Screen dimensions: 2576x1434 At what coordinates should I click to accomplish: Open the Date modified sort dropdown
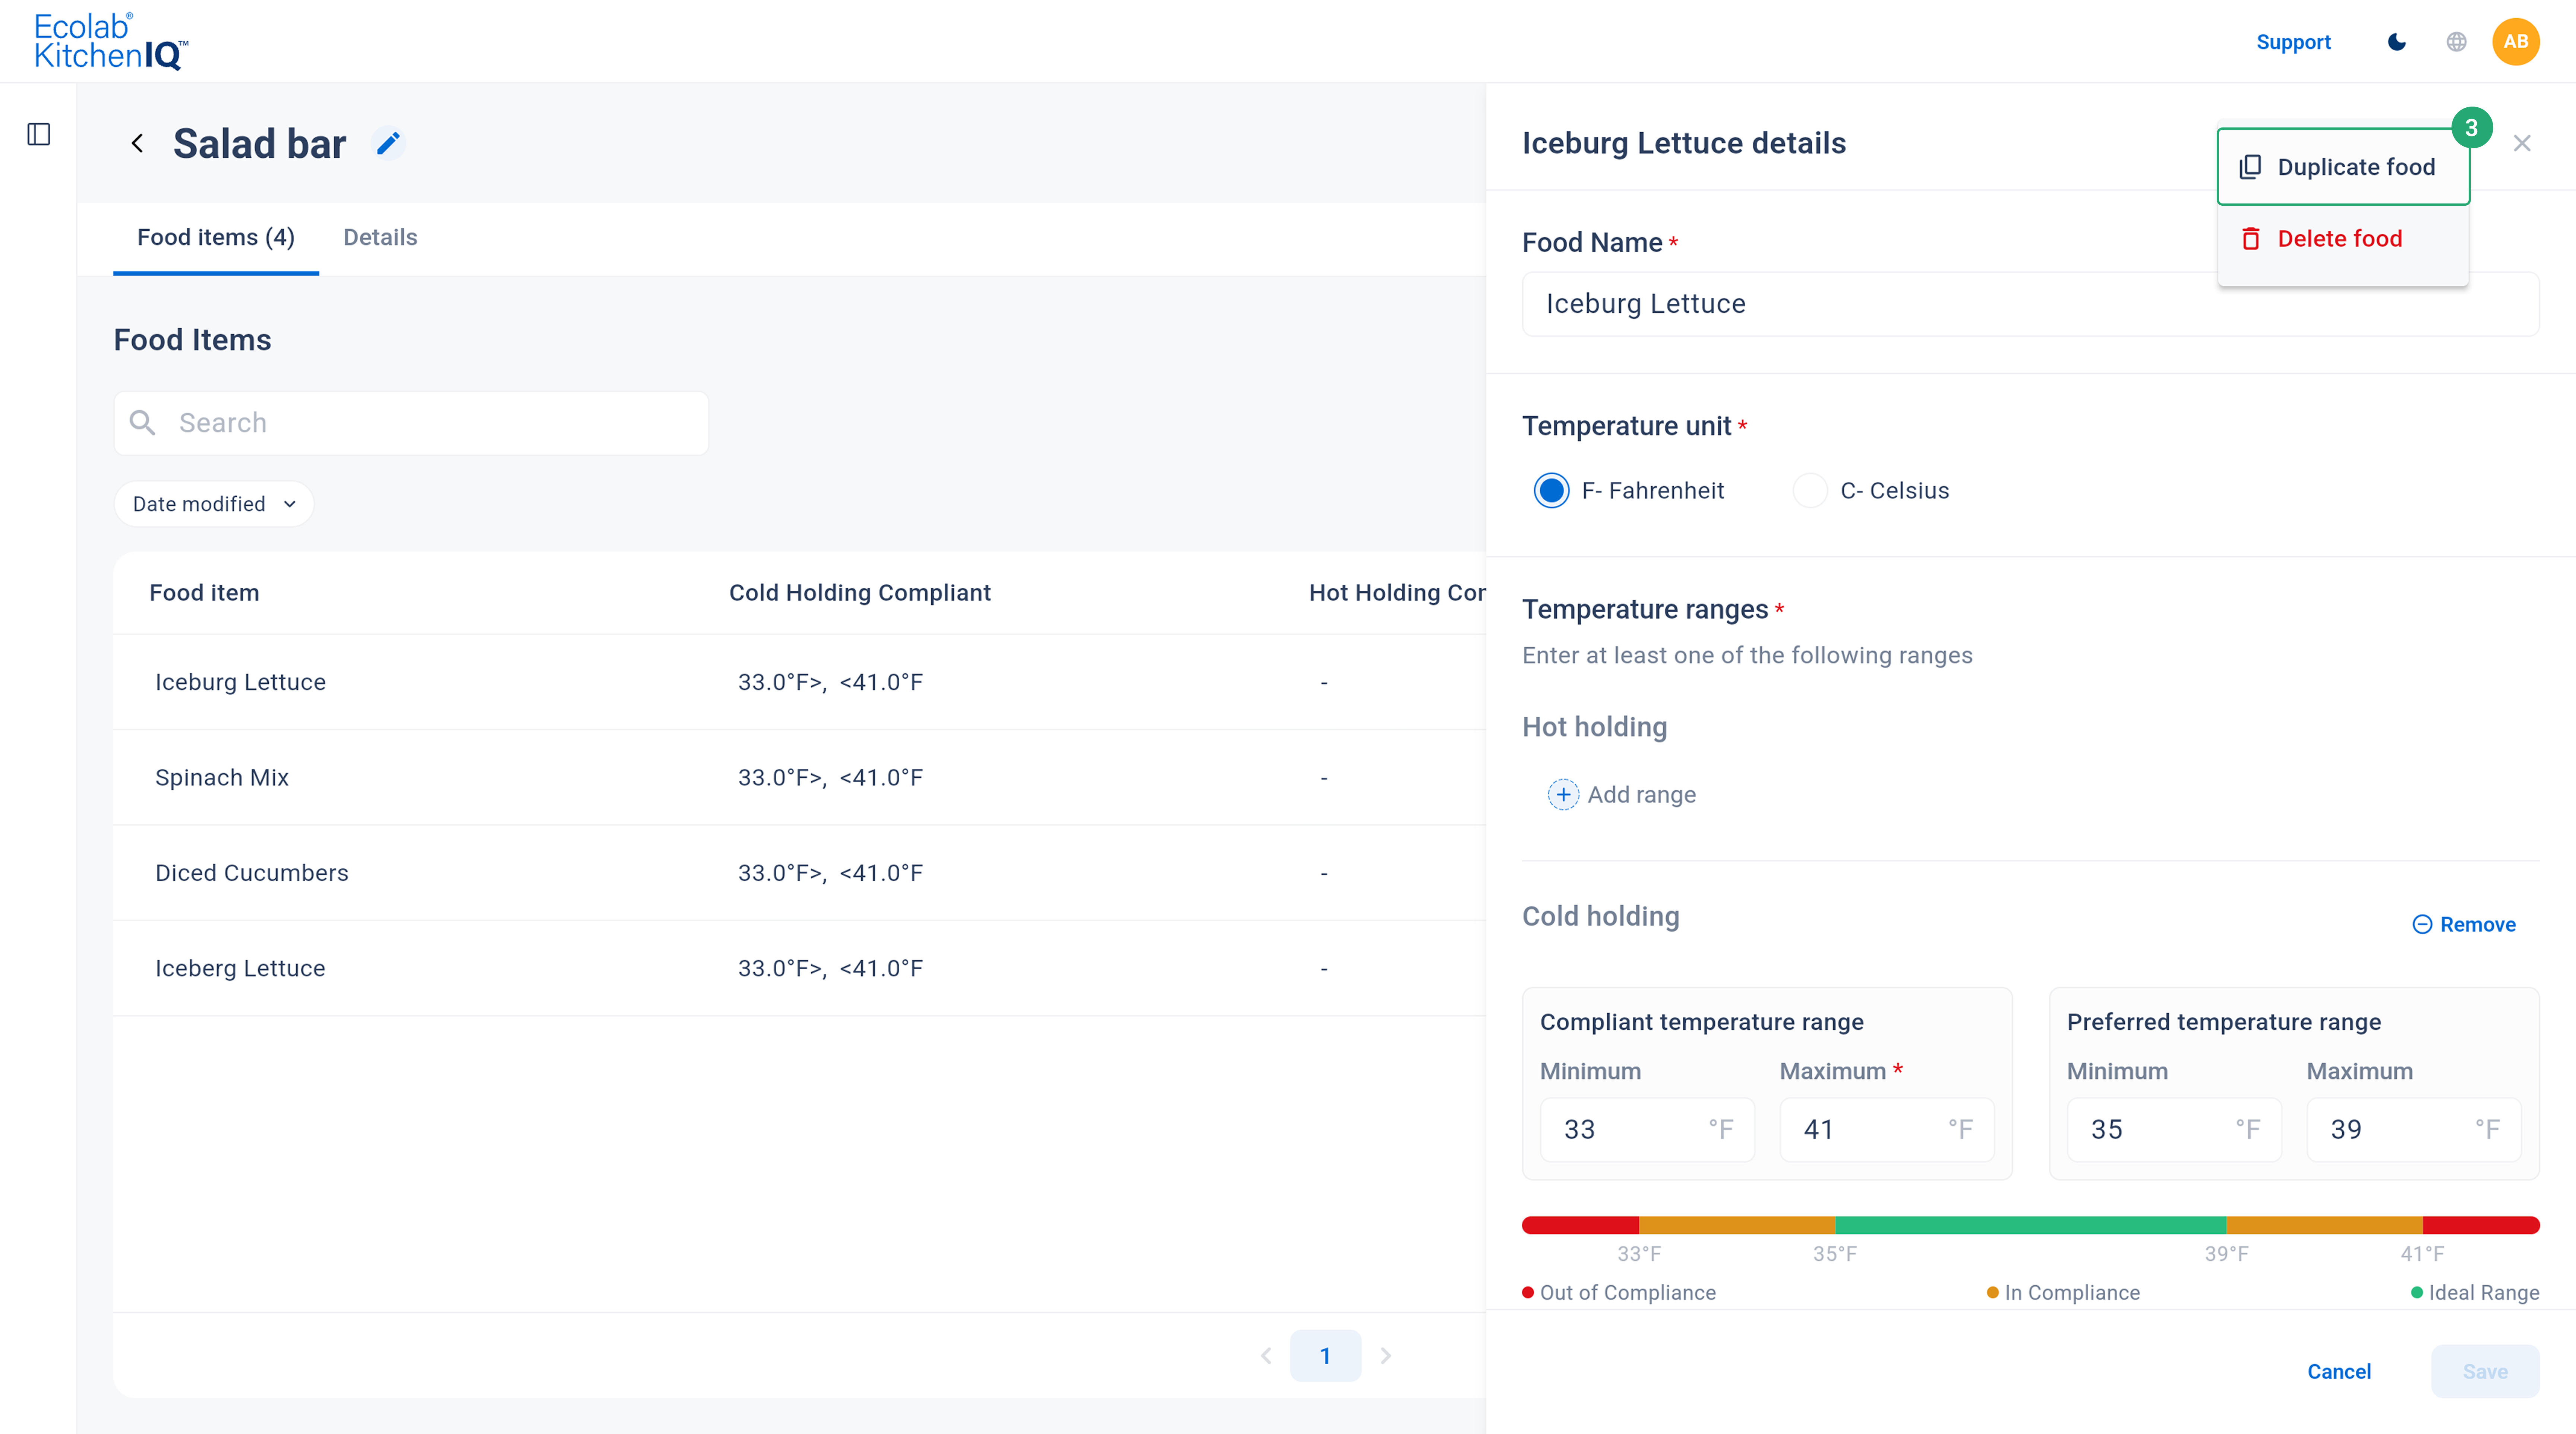coord(214,504)
